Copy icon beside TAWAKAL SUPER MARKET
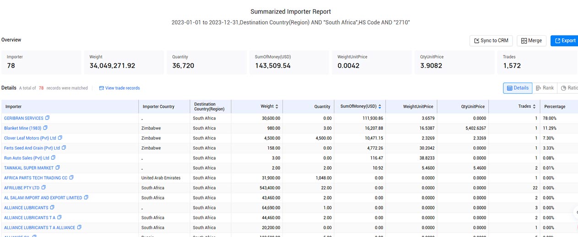The width and height of the screenshot is (578, 237). click(x=58, y=168)
